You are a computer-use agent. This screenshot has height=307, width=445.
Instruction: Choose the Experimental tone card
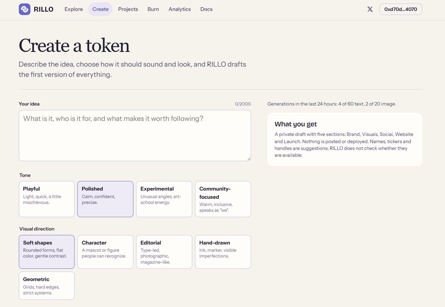[164, 199]
